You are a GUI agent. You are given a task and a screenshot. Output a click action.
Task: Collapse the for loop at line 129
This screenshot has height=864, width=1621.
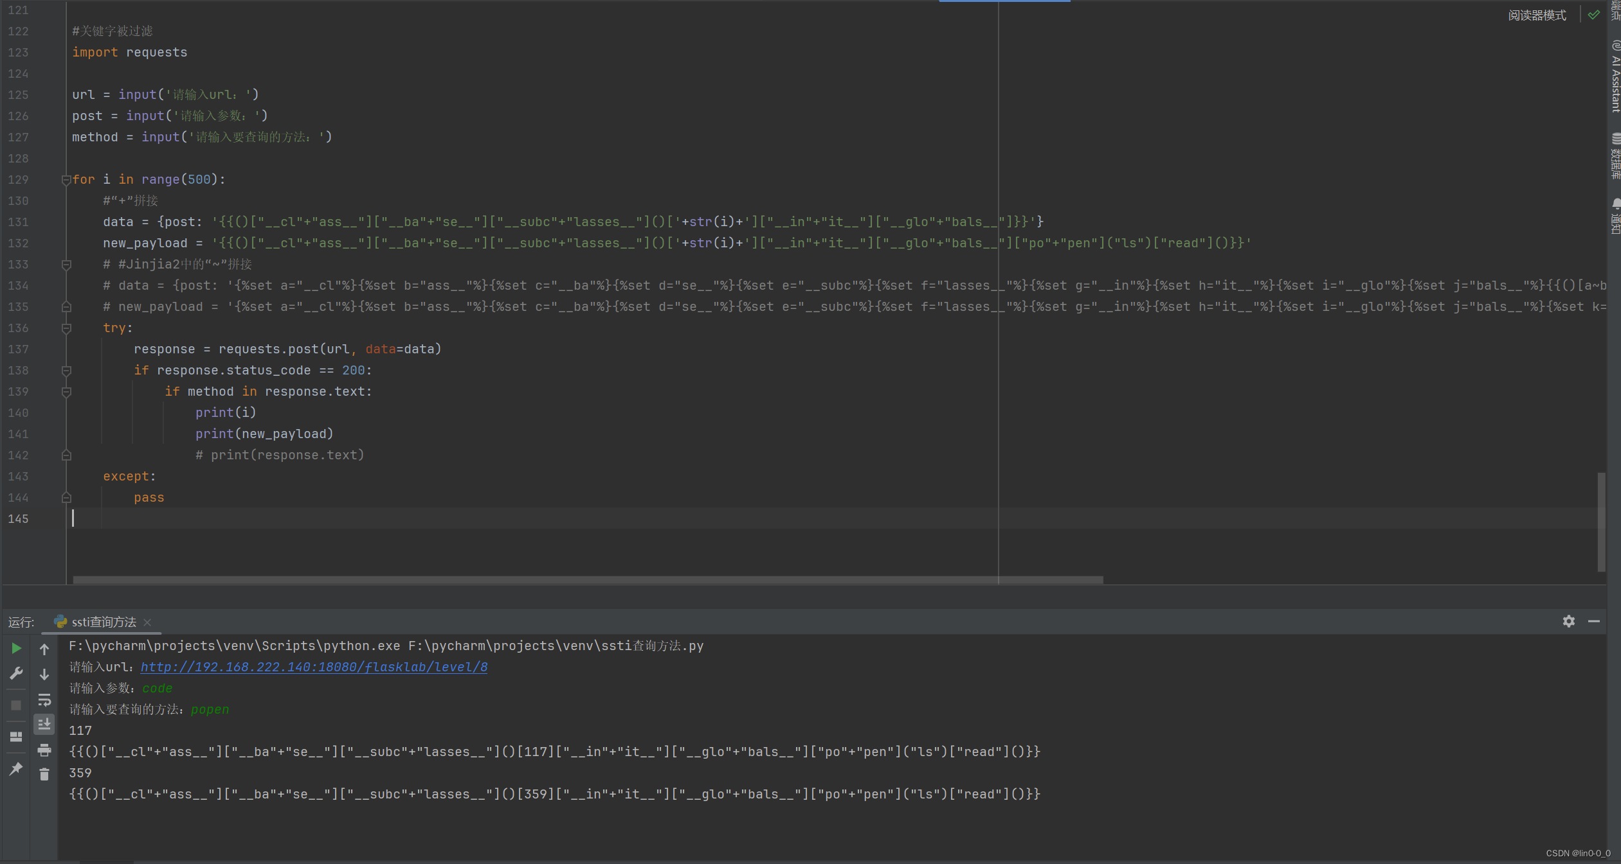(66, 180)
